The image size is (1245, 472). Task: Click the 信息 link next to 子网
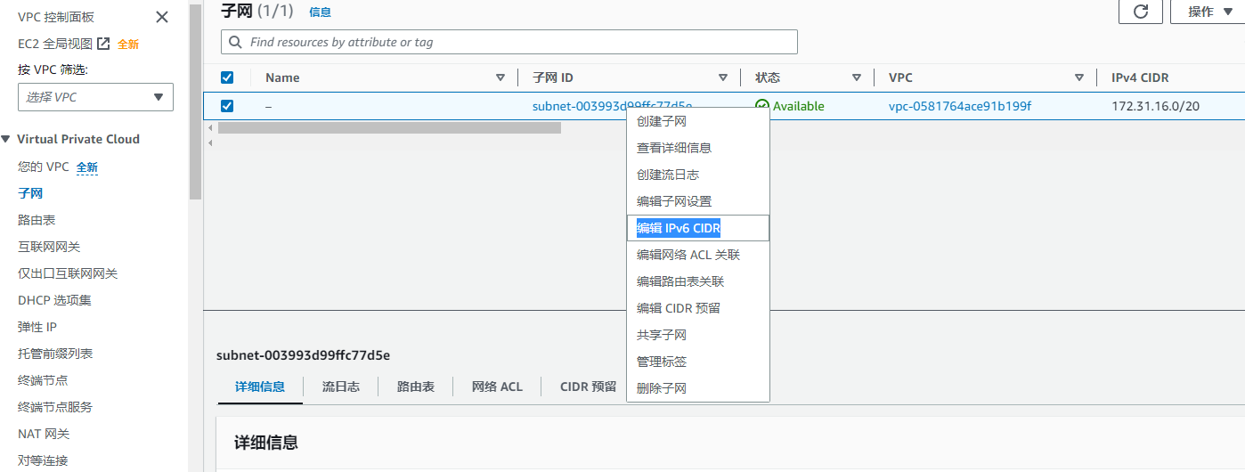(320, 12)
